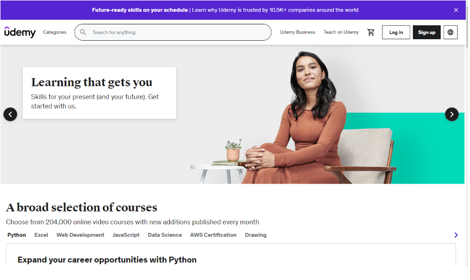Open the AWS Certification tab

click(213, 235)
